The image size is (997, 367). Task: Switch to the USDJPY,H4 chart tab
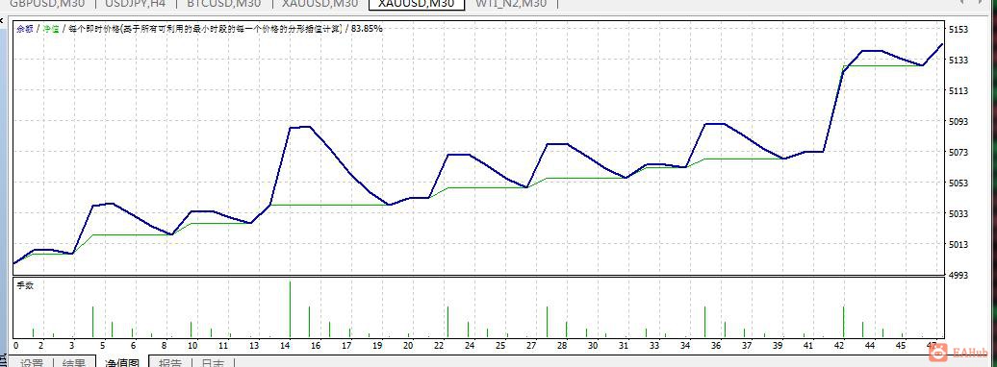tap(135, 3)
